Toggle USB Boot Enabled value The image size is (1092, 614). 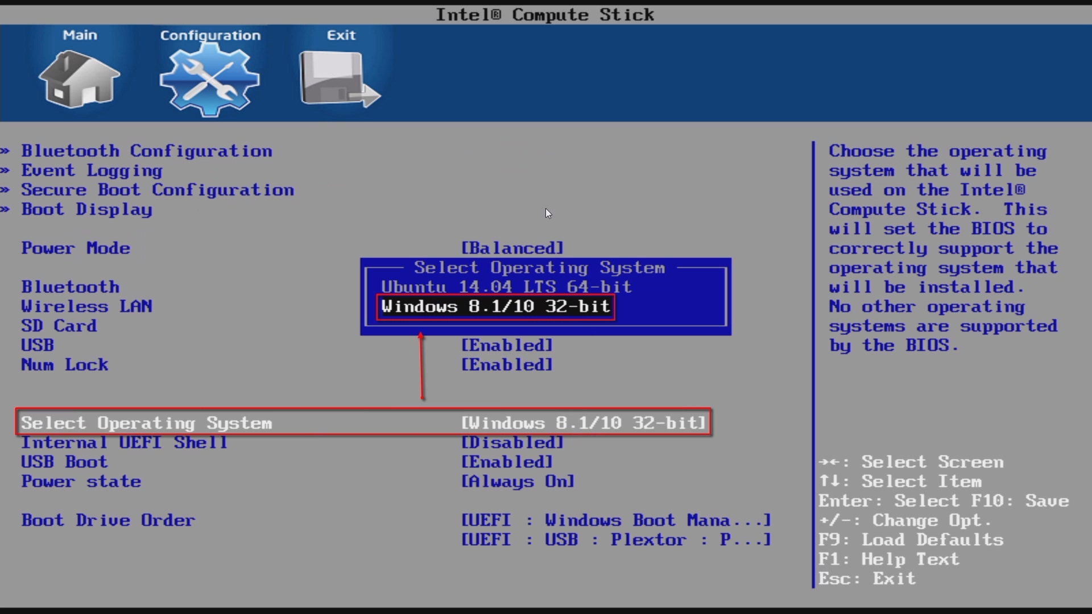tap(506, 462)
